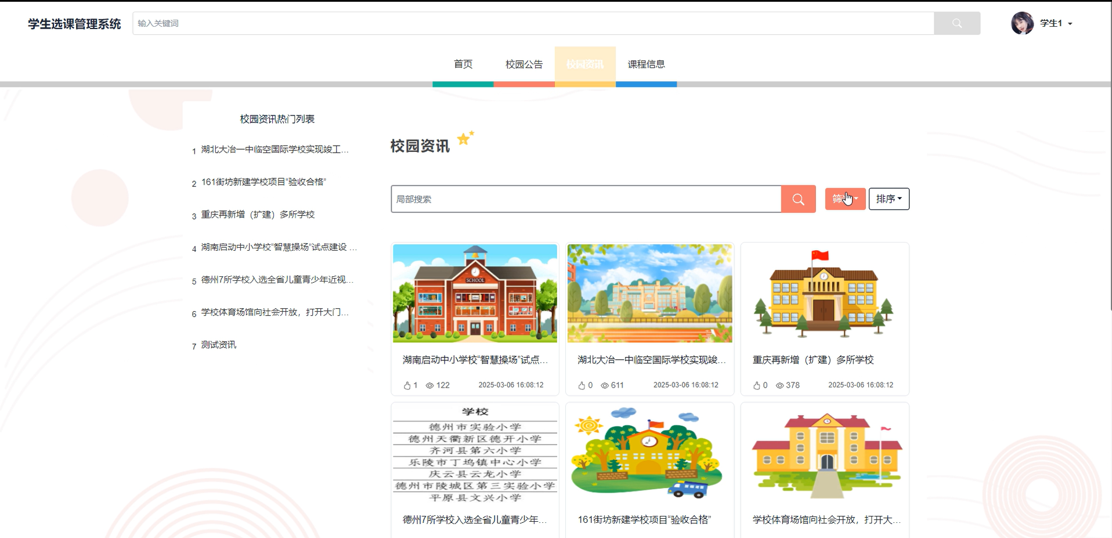Image resolution: width=1112 pixels, height=538 pixels.
Task: Go to the 首页 tab
Action: 463,64
